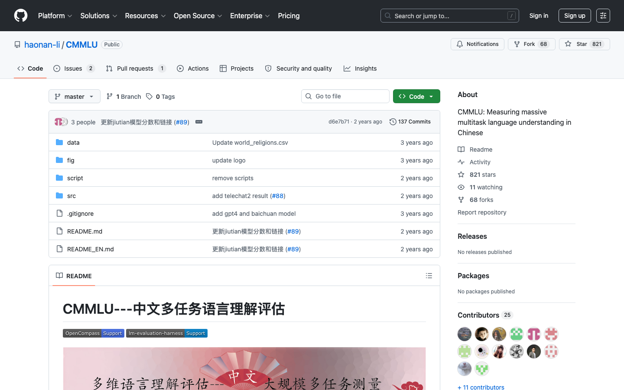Click the OpenCompass Support badge

coord(94,333)
